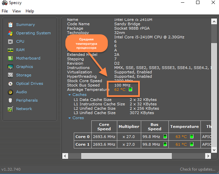Show the Audio section
This screenshot has height=174, width=219.
click(22, 92)
